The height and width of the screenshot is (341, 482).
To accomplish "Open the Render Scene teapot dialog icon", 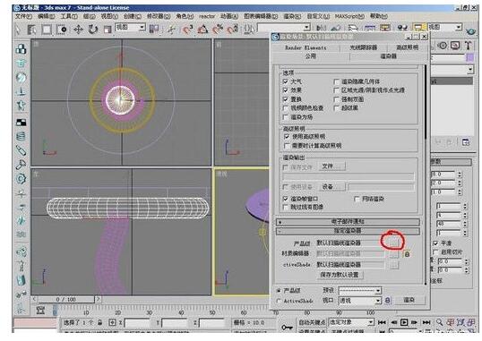I will 418,28.
